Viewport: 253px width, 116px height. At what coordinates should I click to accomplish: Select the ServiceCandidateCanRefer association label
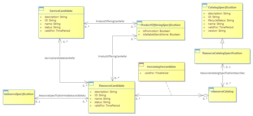tap(60, 58)
